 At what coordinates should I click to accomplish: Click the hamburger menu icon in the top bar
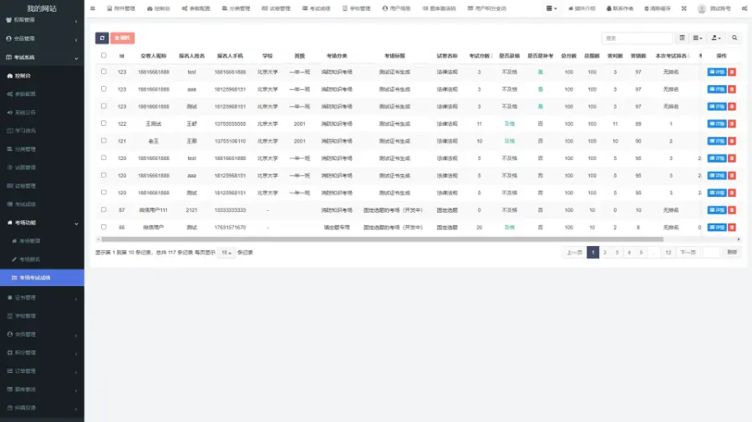pyautogui.click(x=93, y=8)
